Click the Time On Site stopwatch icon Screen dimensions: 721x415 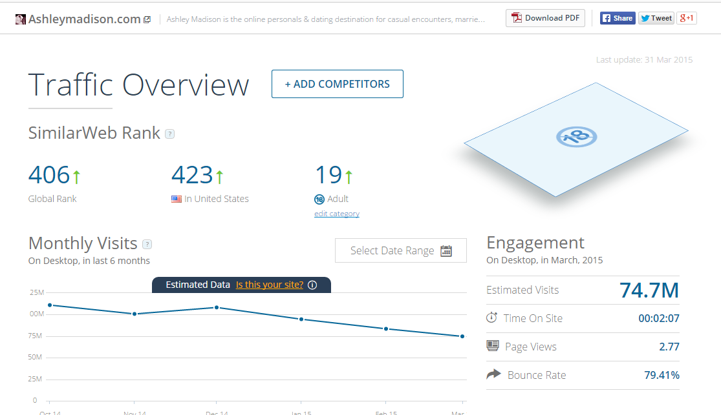click(x=491, y=317)
